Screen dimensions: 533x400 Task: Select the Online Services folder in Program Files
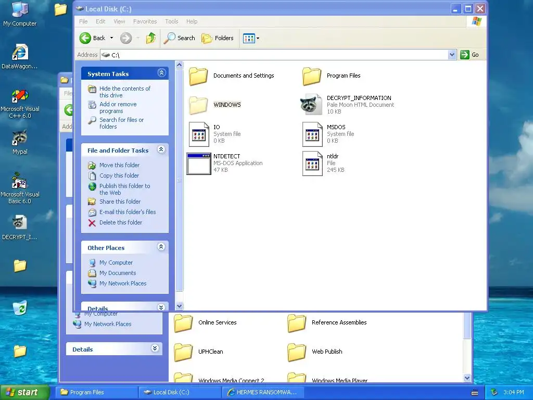click(x=183, y=323)
